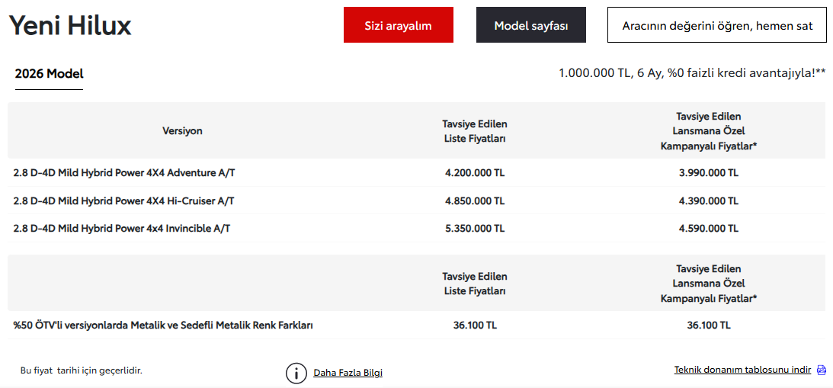Select the 2026 Model tab
This screenshot has height=388, width=833.
pos(49,74)
